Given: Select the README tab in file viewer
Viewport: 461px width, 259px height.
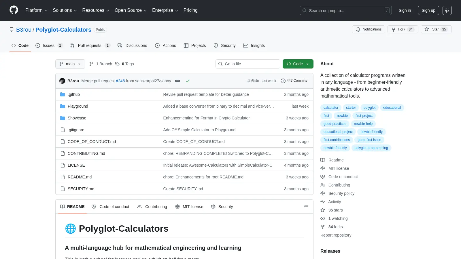Looking at the screenshot, I should click(x=72, y=207).
